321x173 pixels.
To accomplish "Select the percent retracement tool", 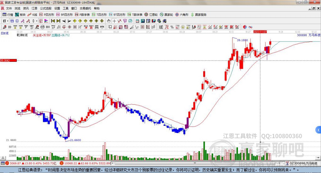I will [x=172, y=27].
